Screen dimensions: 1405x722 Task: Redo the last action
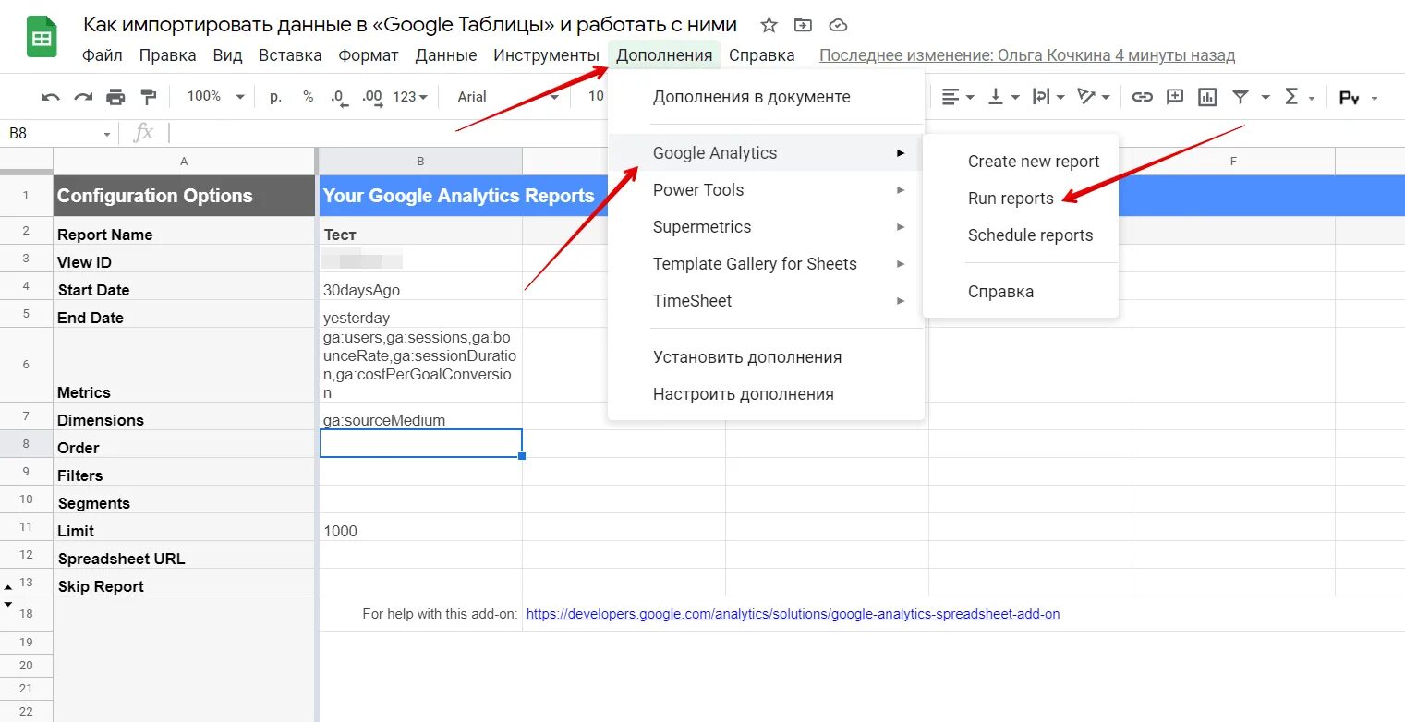pos(83,97)
